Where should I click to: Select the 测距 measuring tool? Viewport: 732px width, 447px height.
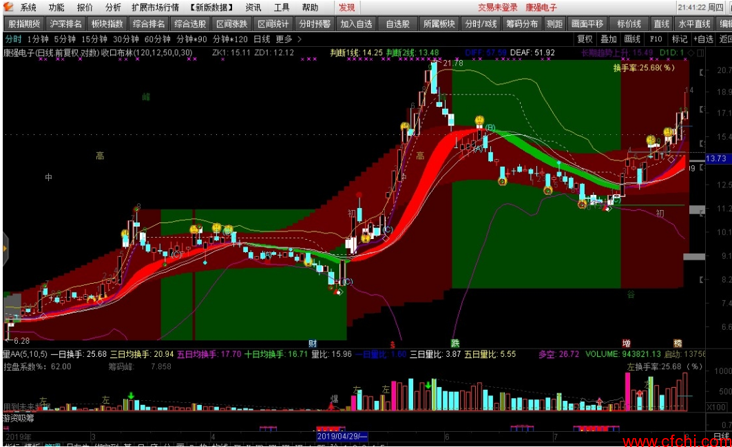555,24
